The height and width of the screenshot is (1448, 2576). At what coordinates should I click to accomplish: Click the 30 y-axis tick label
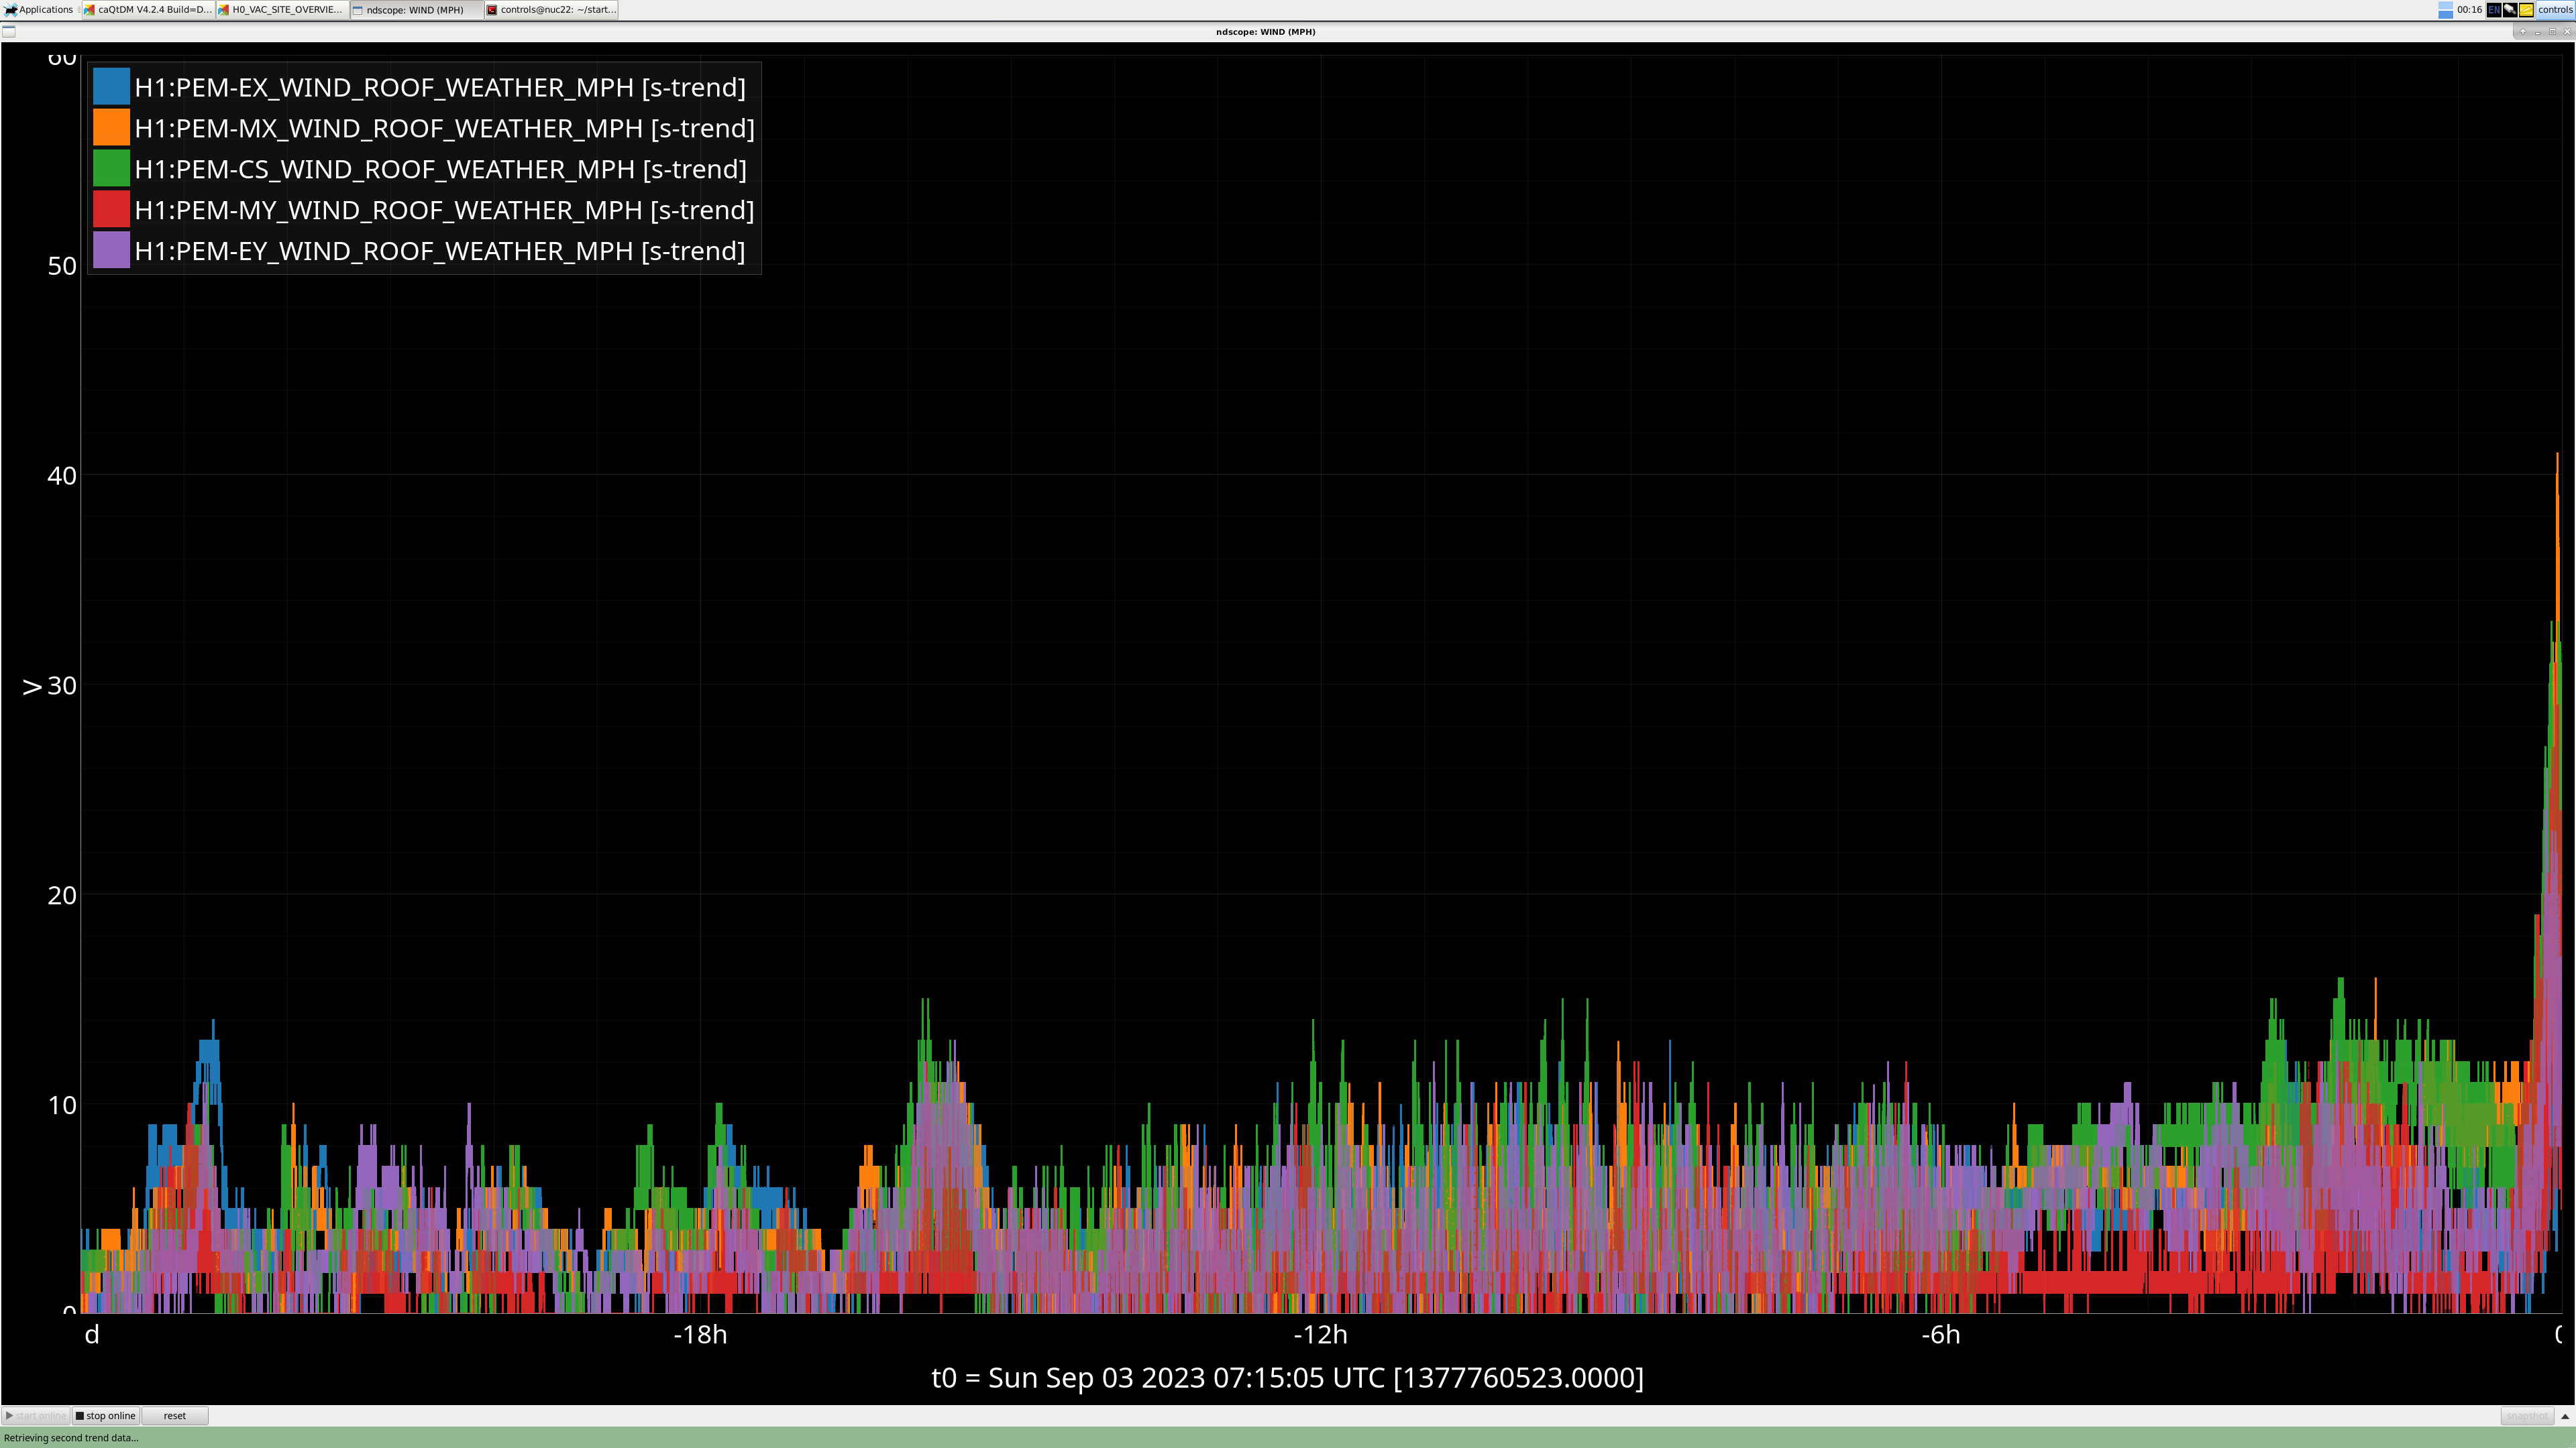pyautogui.click(x=62, y=686)
